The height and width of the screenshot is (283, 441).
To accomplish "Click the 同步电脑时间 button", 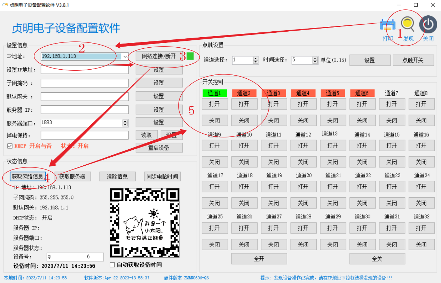I will pos(162,176).
